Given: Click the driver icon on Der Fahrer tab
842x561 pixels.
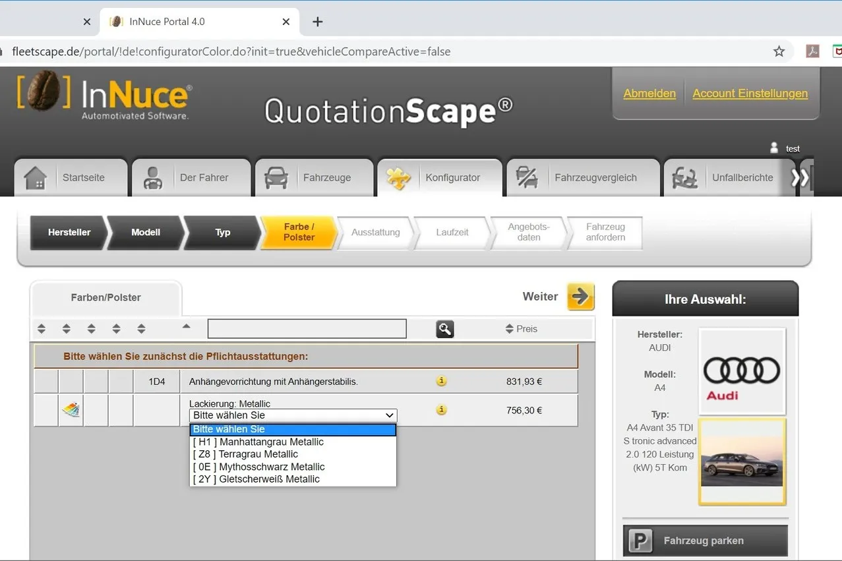Looking at the screenshot, I should point(153,178).
